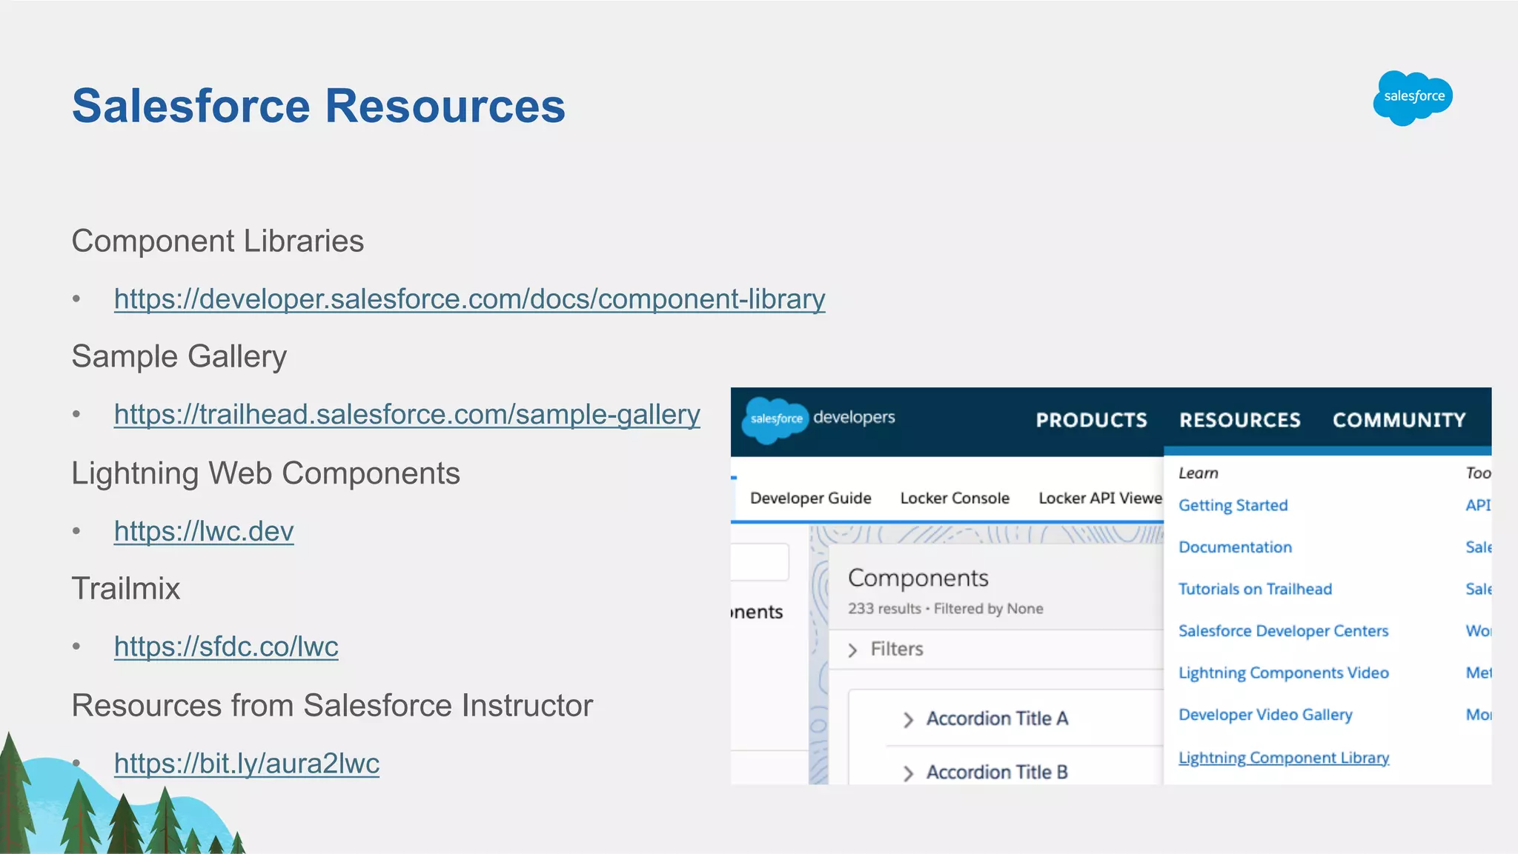The image size is (1518, 854).
Task: Switch to the Locker API Viewer tab
Action: [1100, 498]
